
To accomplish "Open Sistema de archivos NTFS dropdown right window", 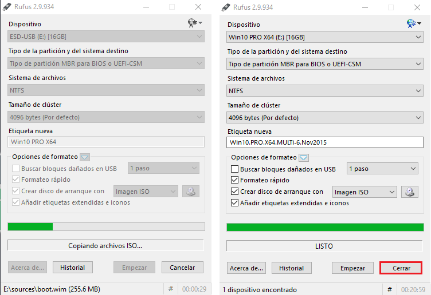I will pos(325,91).
